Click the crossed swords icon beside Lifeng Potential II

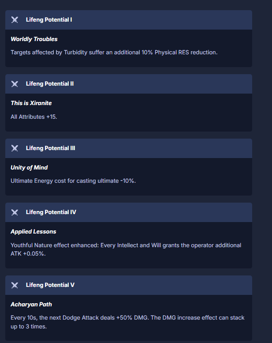pos(15,84)
